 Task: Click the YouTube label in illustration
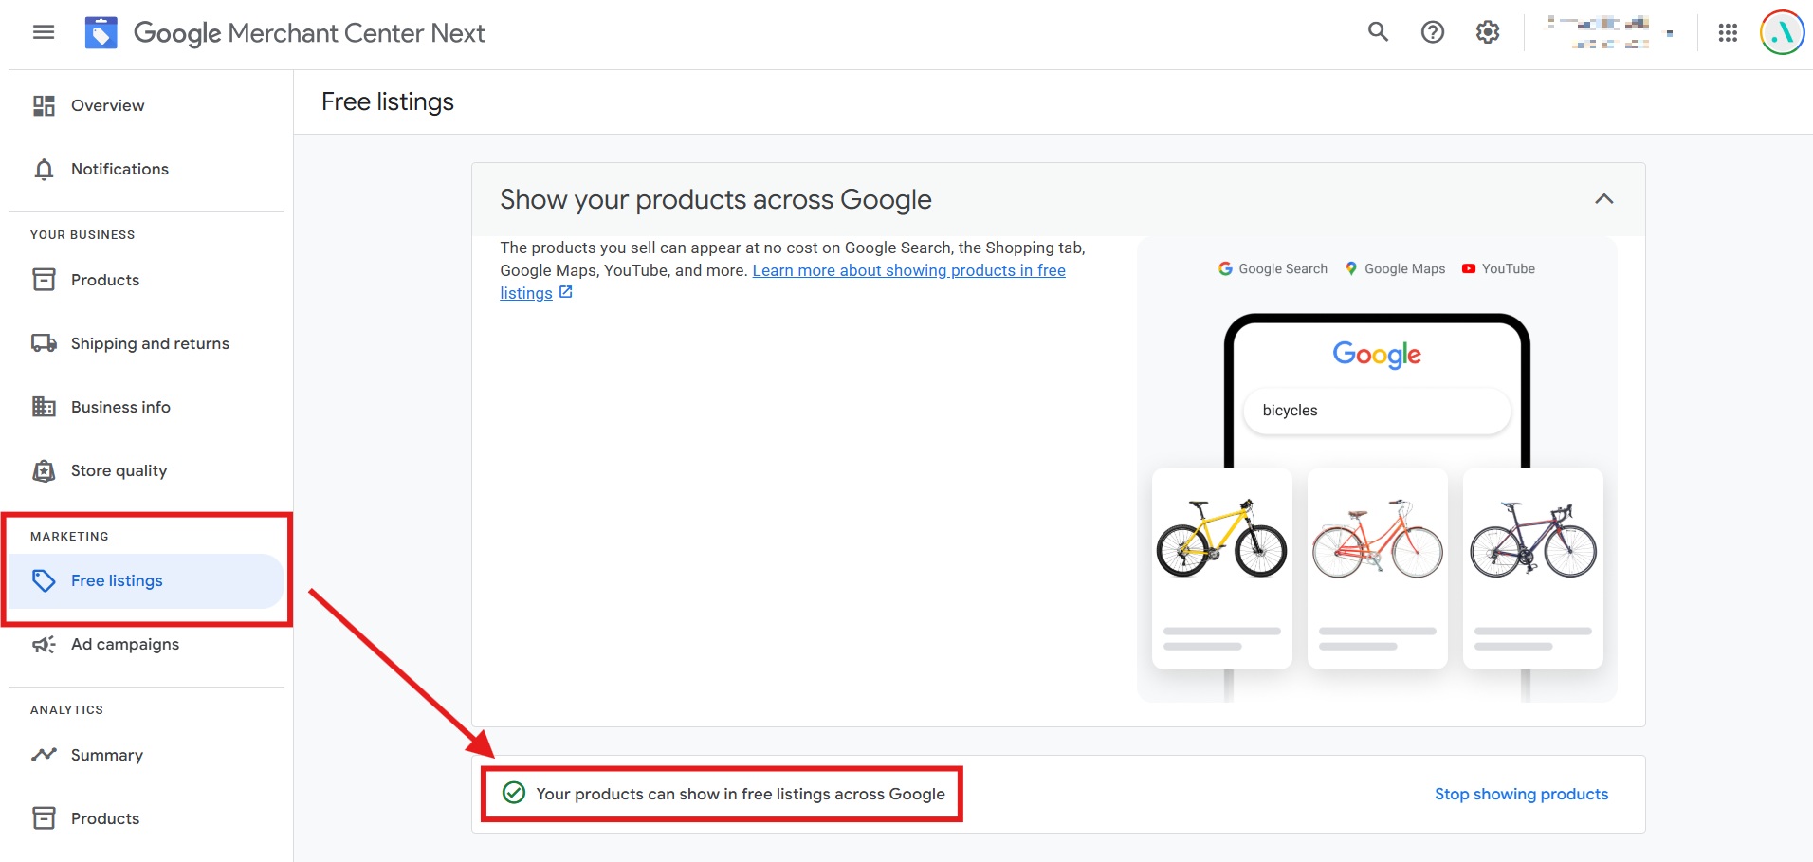pos(1498,269)
